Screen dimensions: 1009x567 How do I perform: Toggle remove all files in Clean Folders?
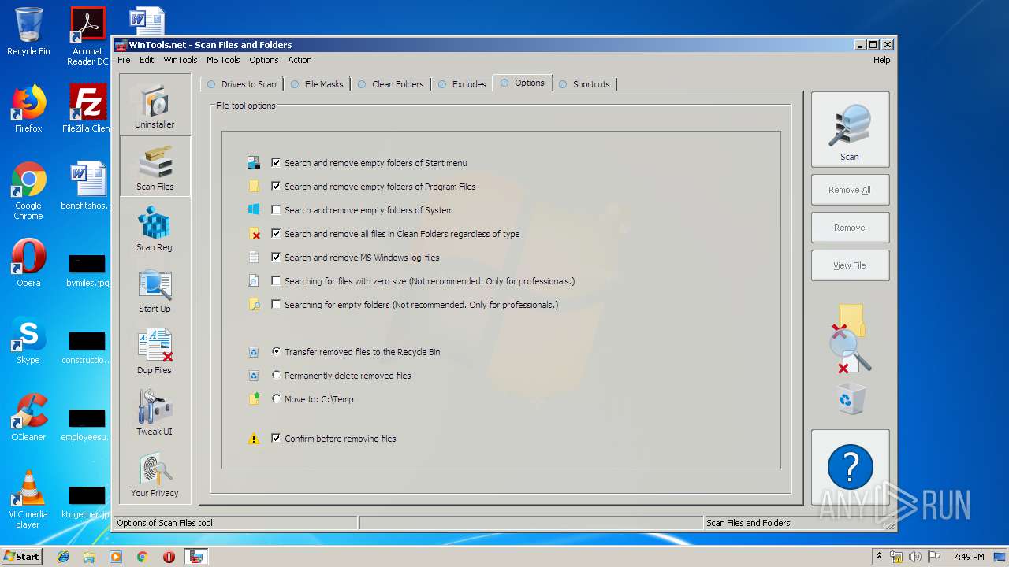pos(276,234)
